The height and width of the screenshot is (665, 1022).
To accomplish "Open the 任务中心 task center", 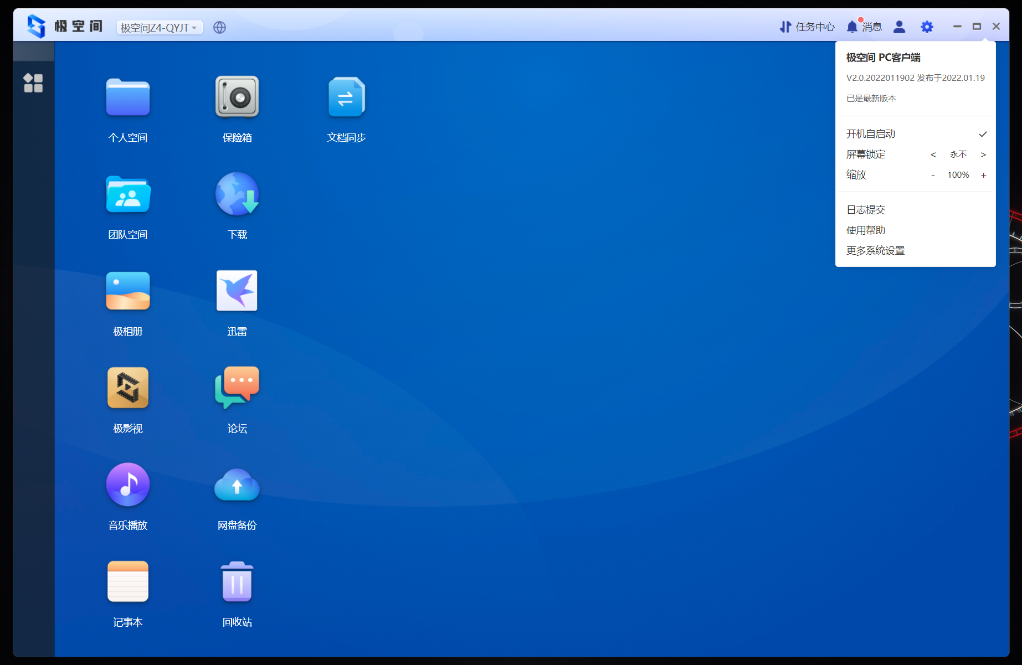I will (807, 27).
